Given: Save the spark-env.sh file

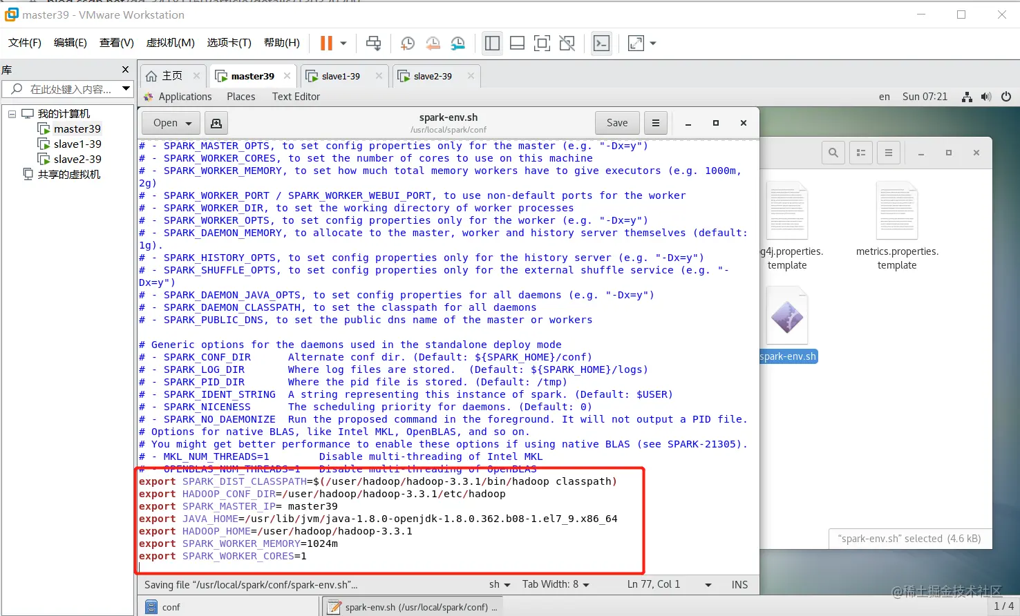Looking at the screenshot, I should [617, 123].
